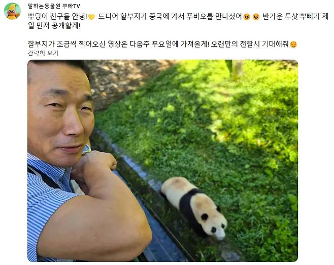Click the blushing smile emoji after 기대해줘
The width and height of the screenshot is (334, 265).
click(x=293, y=44)
